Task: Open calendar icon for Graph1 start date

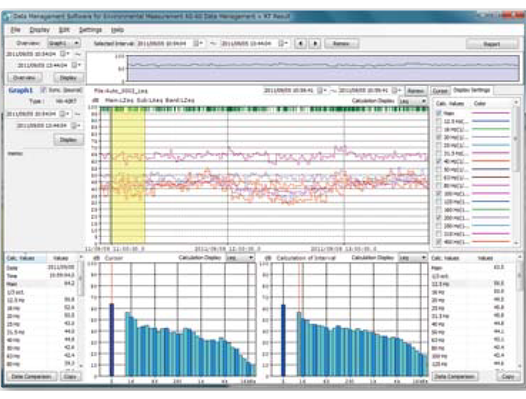Action: pyautogui.click(x=63, y=114)
